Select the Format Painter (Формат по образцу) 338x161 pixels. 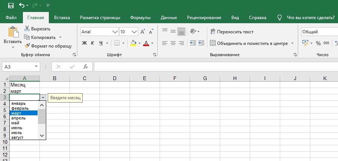pos(48,46)
